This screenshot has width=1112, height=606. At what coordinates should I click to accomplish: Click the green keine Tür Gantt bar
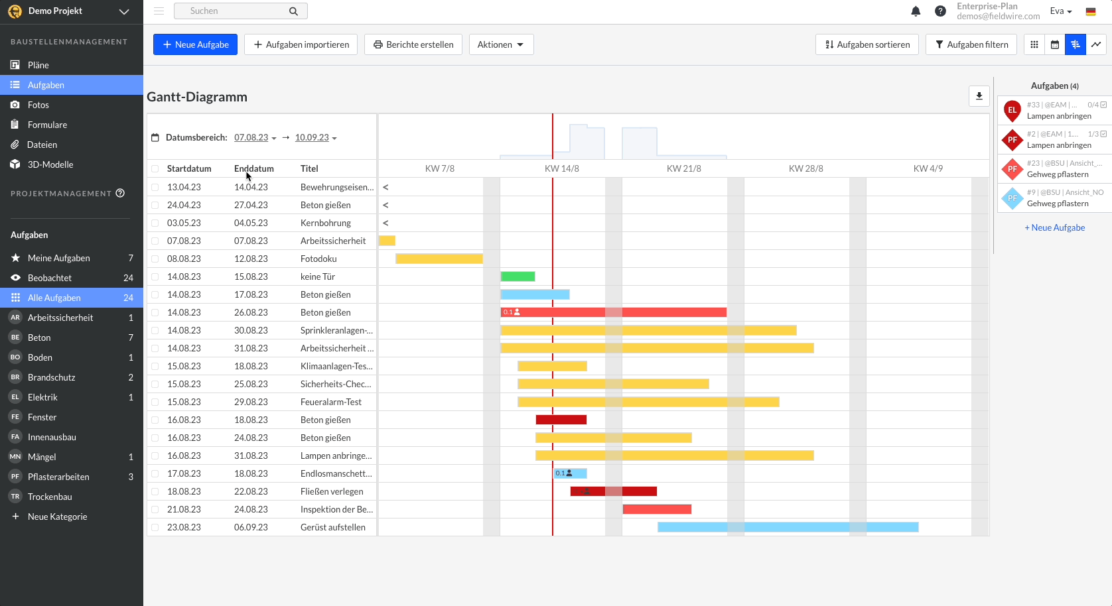click(x=518, y=276)
